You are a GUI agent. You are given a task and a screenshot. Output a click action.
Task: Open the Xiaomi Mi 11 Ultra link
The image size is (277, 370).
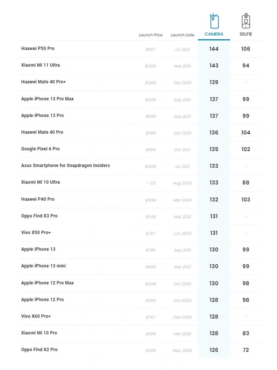(x=40, y=65)
